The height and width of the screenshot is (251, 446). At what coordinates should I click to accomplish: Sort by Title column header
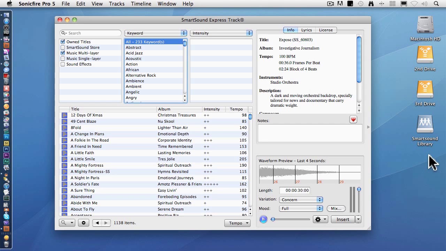tap(113, 109)
